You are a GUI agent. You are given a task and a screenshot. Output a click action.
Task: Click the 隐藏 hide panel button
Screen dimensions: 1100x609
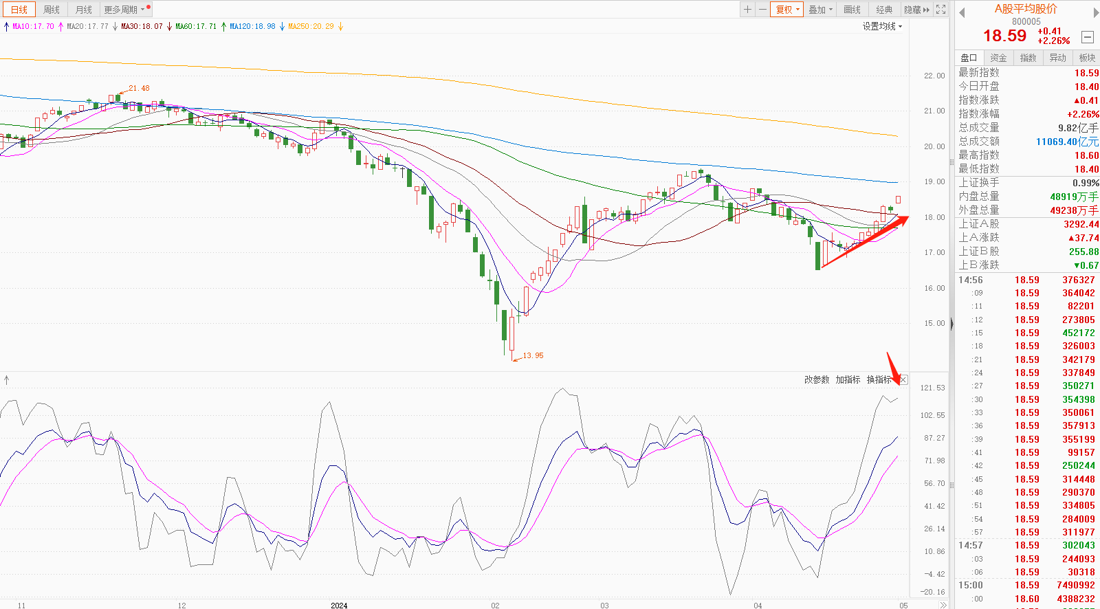point(916,10)
